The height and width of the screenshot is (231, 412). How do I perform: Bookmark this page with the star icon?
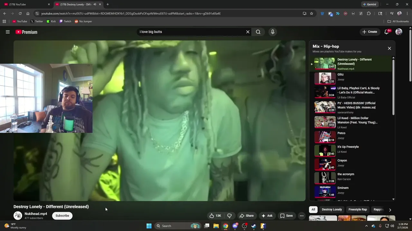(312, 13)
